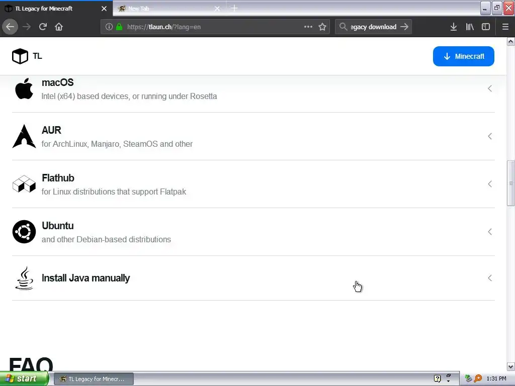Click the green padlock security icon

119,27
